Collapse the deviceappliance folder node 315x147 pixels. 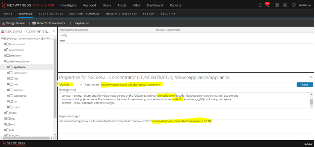[5, 61]
